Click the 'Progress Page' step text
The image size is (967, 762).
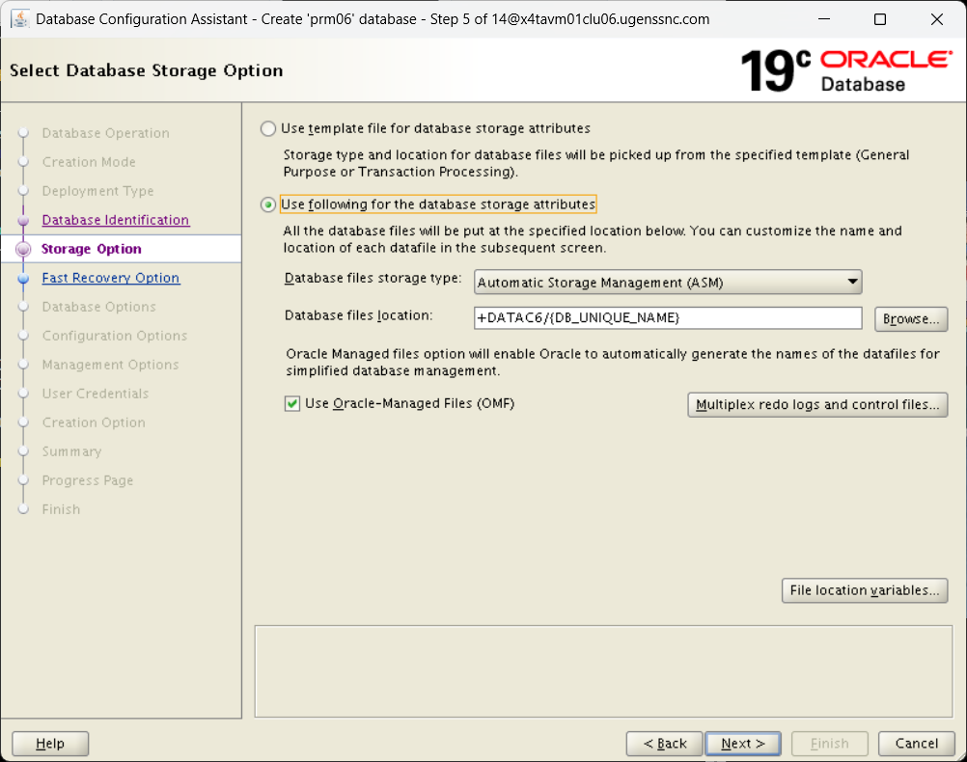point(87,481)
